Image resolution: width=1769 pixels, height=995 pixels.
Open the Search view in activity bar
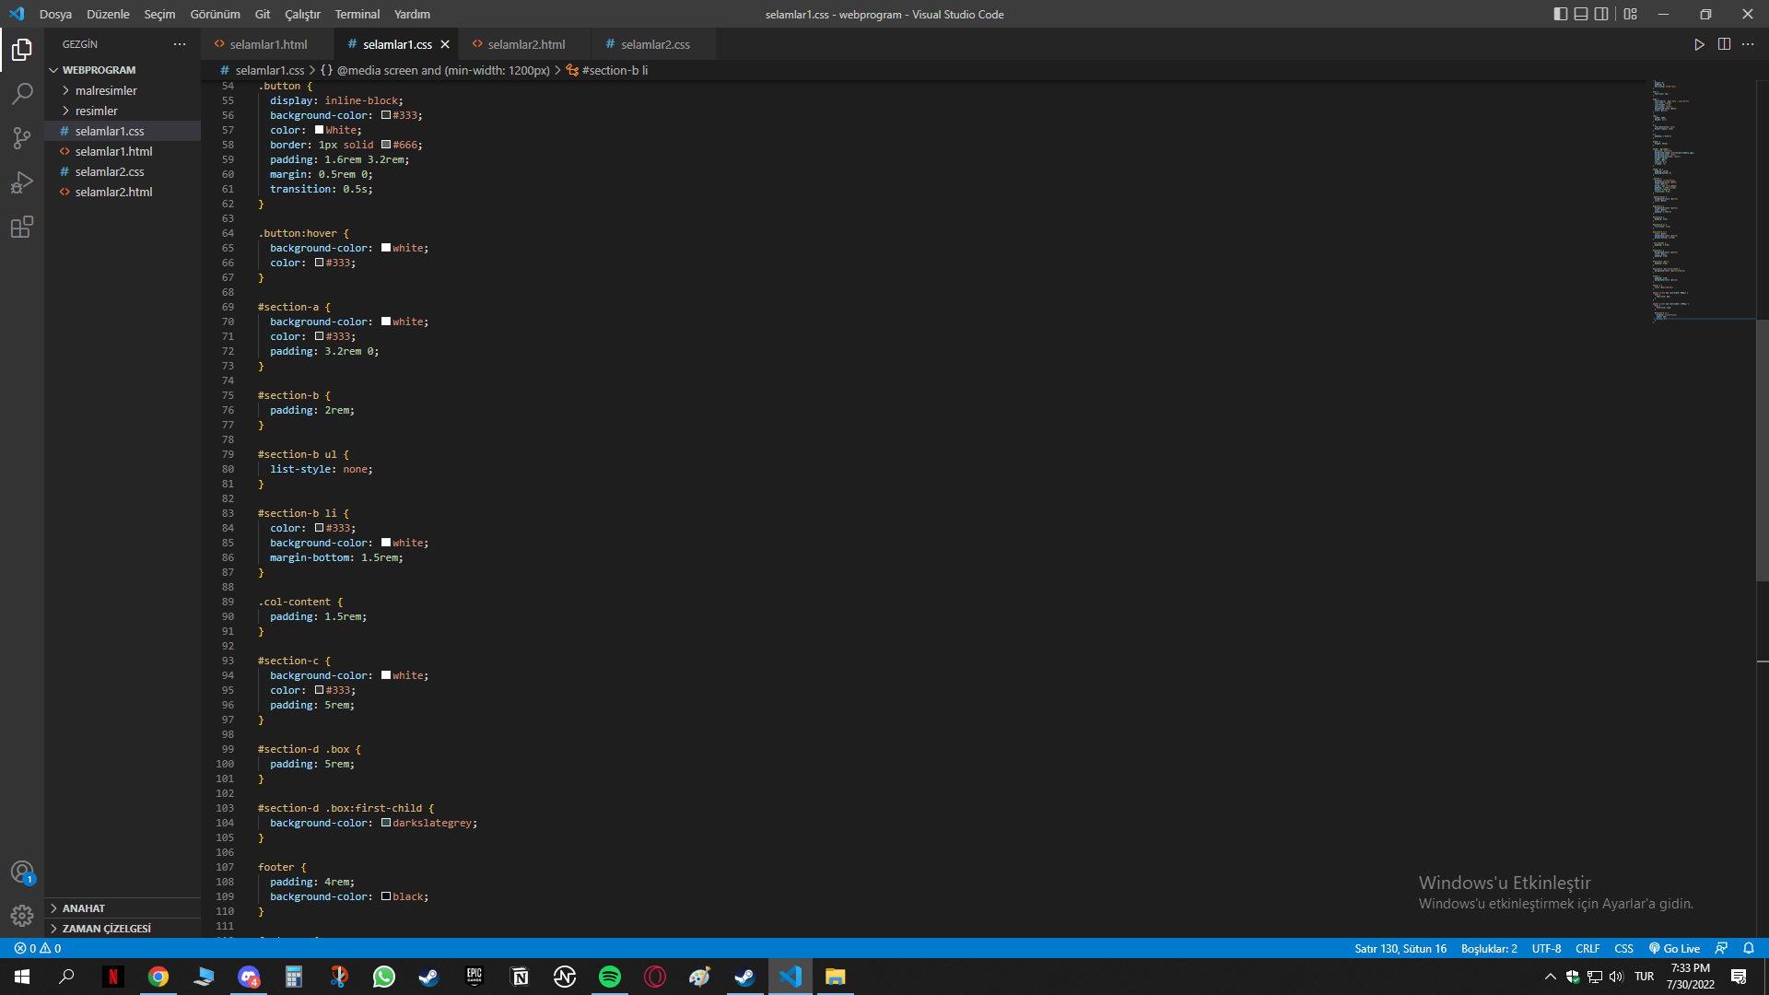22,94
